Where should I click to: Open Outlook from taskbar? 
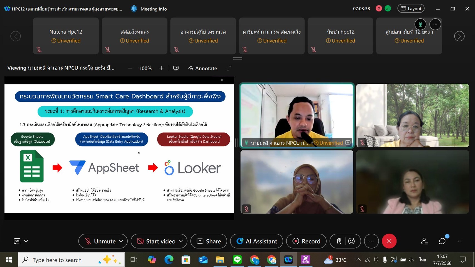pyautogui.click(x=203, y=260)
